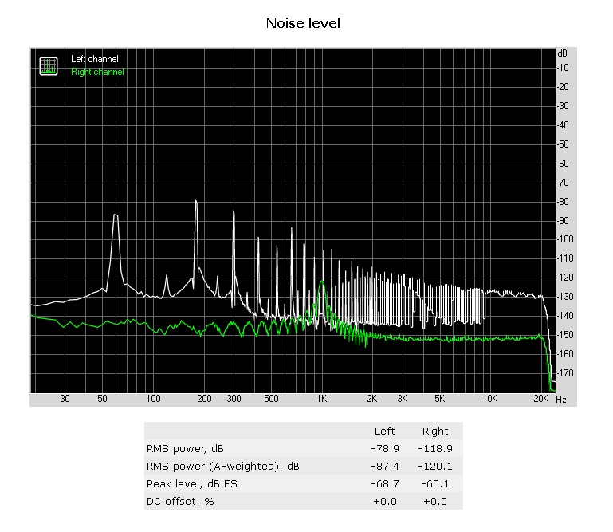613x532 pixels.
Task: Click the 'RMS power (A-weighted), dB' row label
Action: coord(223,467)
